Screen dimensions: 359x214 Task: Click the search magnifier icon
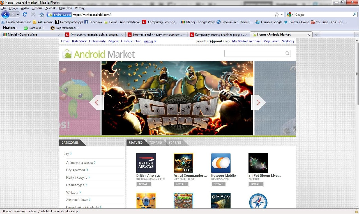(x=287, y=53)
